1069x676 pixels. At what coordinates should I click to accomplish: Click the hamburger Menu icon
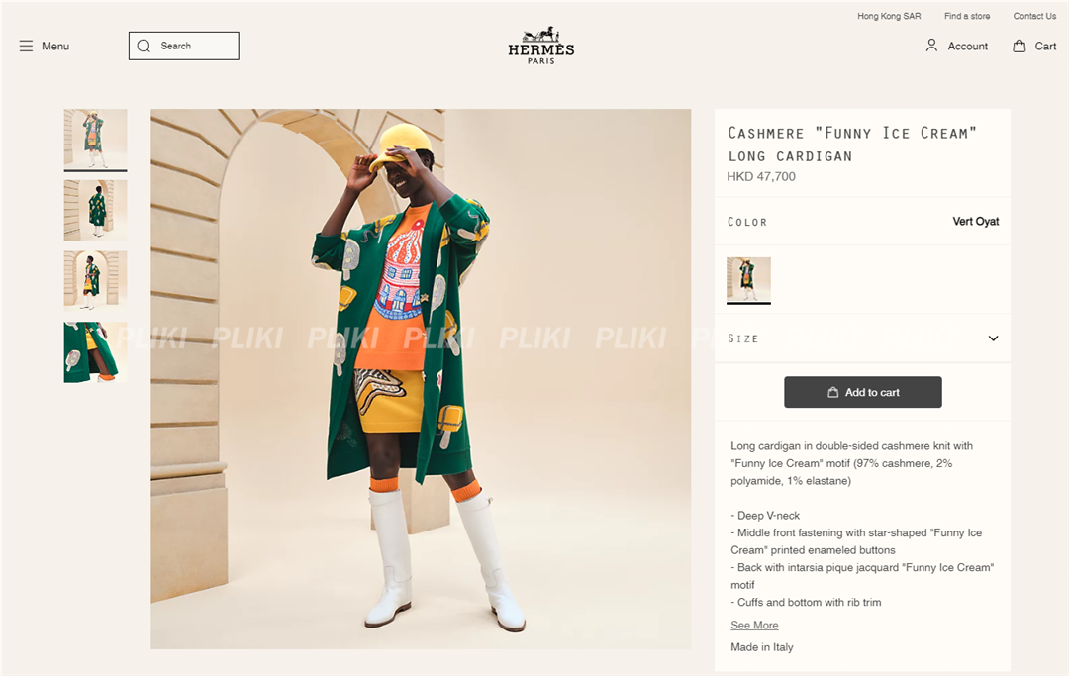(x=26, y=47)
